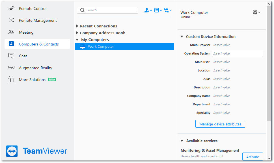Viewport: 274px width, 163px height.
Task: Collapse the Custom Device Information section
Action: [x=182, y=36]
